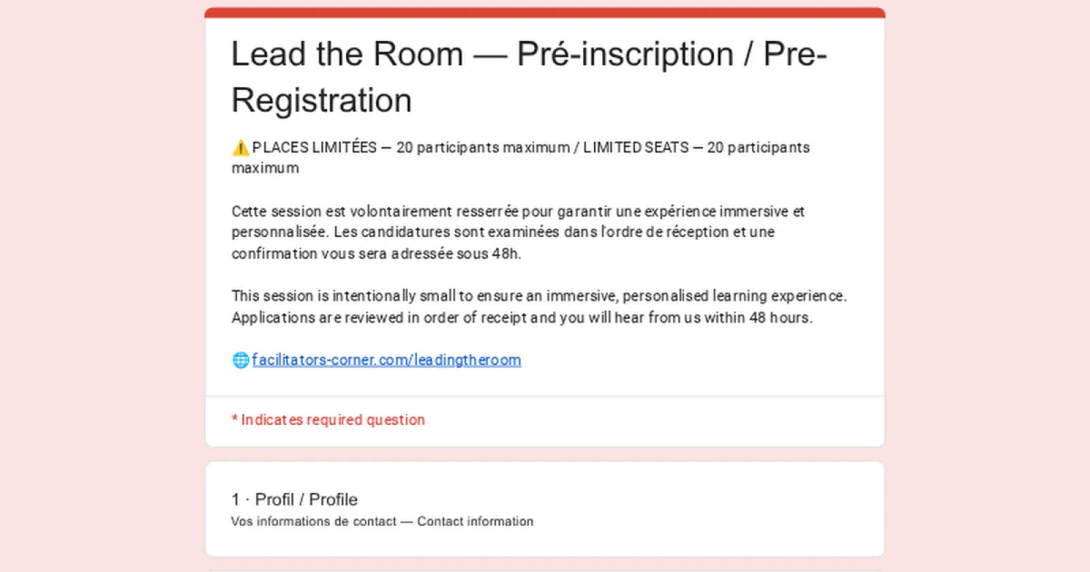1090x572 pixels.
Task: Click the yellow warning triangle icon
Action: coord(240,148)
